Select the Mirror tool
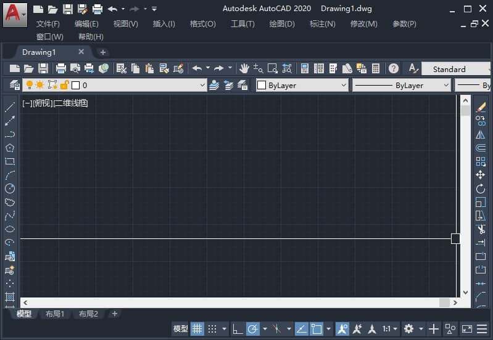This screenshot has width=493, height=340. coord(481,134)
